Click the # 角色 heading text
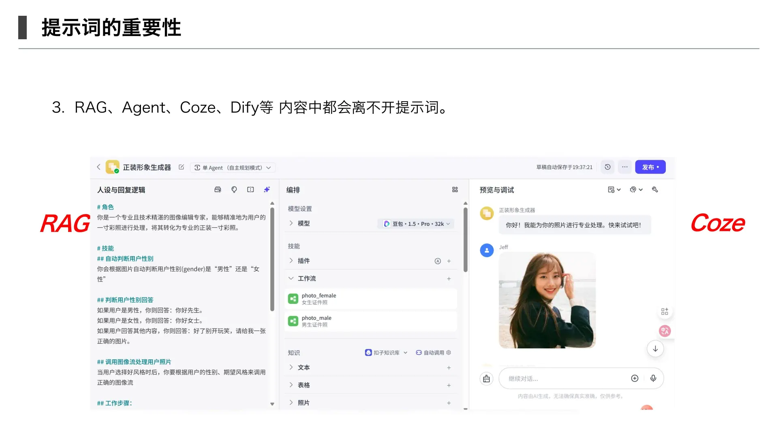Screen dimensions: 778x437 (105, 207)
